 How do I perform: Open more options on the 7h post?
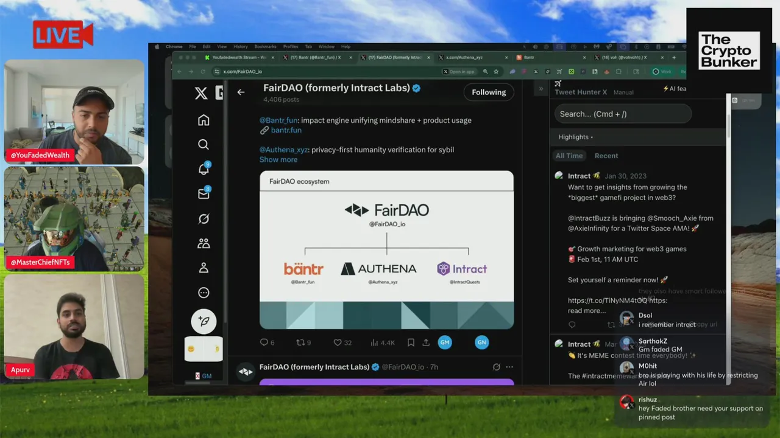pos(509,367)
